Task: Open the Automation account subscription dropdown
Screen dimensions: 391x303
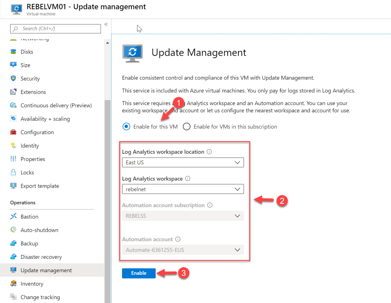Action: 183,215
